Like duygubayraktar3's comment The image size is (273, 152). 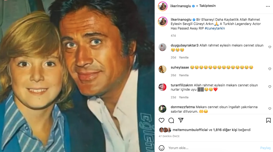point(270,47)
